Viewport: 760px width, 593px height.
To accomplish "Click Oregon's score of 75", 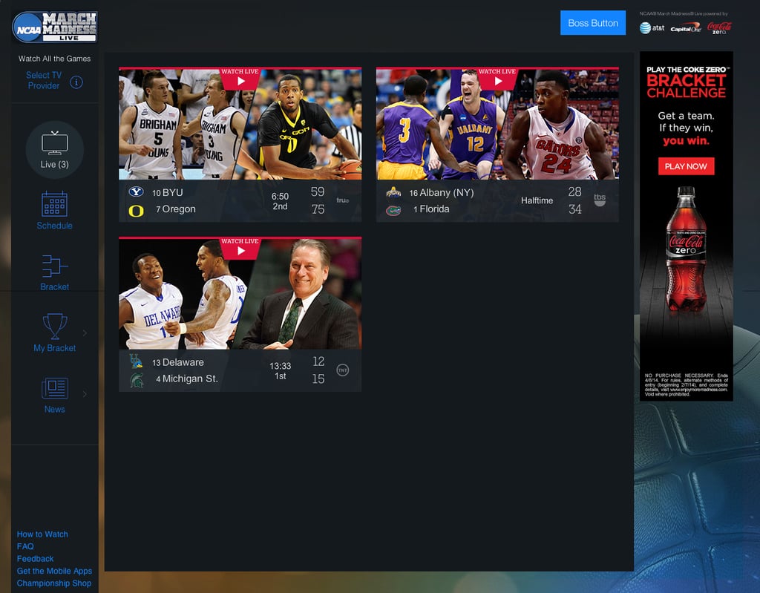I will (x=318, y=209).
